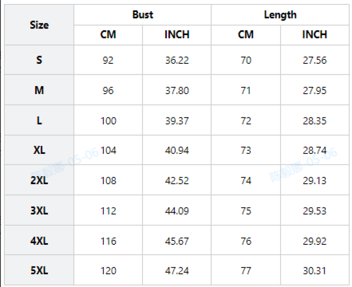The image size is (352, 287).
Task: Click the bust value 92 cell
Action: click(108, 60)
